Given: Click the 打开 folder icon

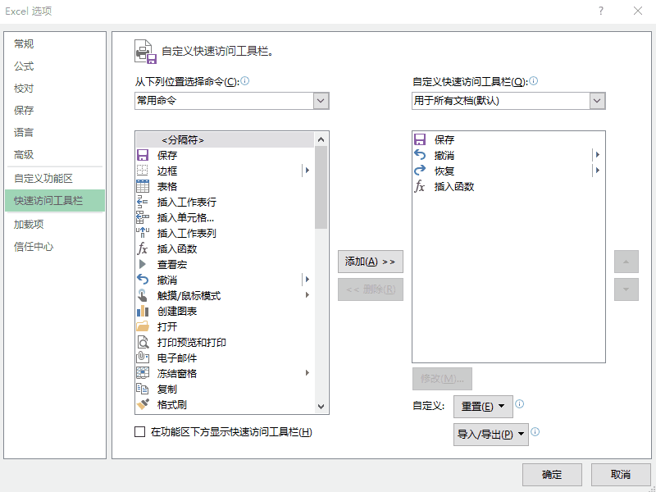Looking at the screenshot, I should coord(143,326).
